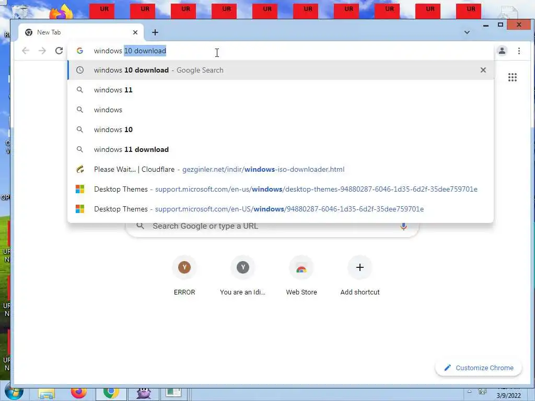Open the purple creature taskbar app
This screenshot has height=401, width=535.
144,393
